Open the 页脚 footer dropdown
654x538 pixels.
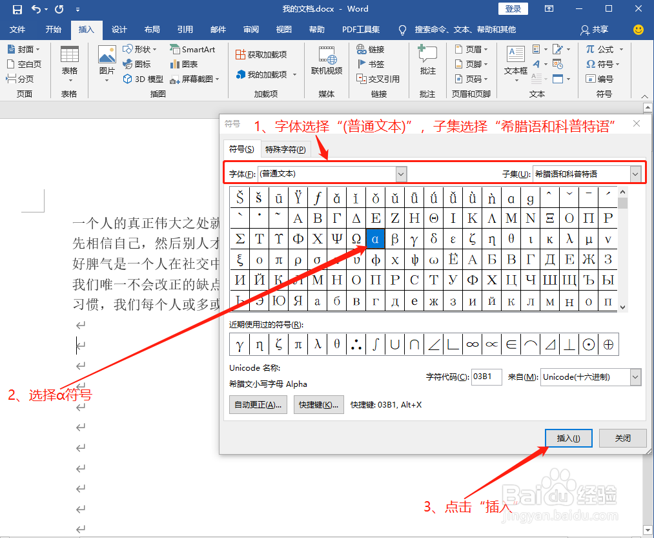(471, 64)
